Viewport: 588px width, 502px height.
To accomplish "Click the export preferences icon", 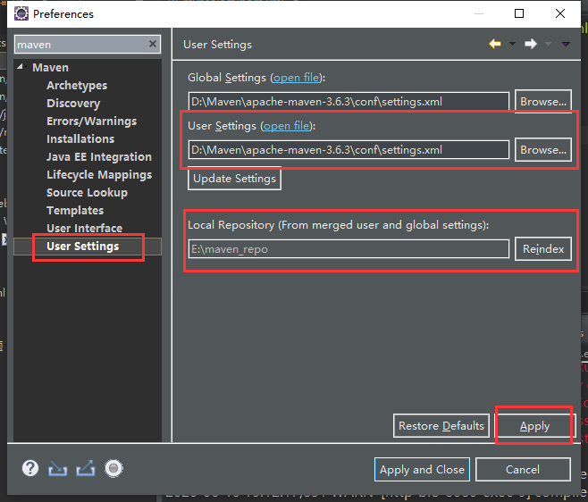I will (x=86, y=469).
